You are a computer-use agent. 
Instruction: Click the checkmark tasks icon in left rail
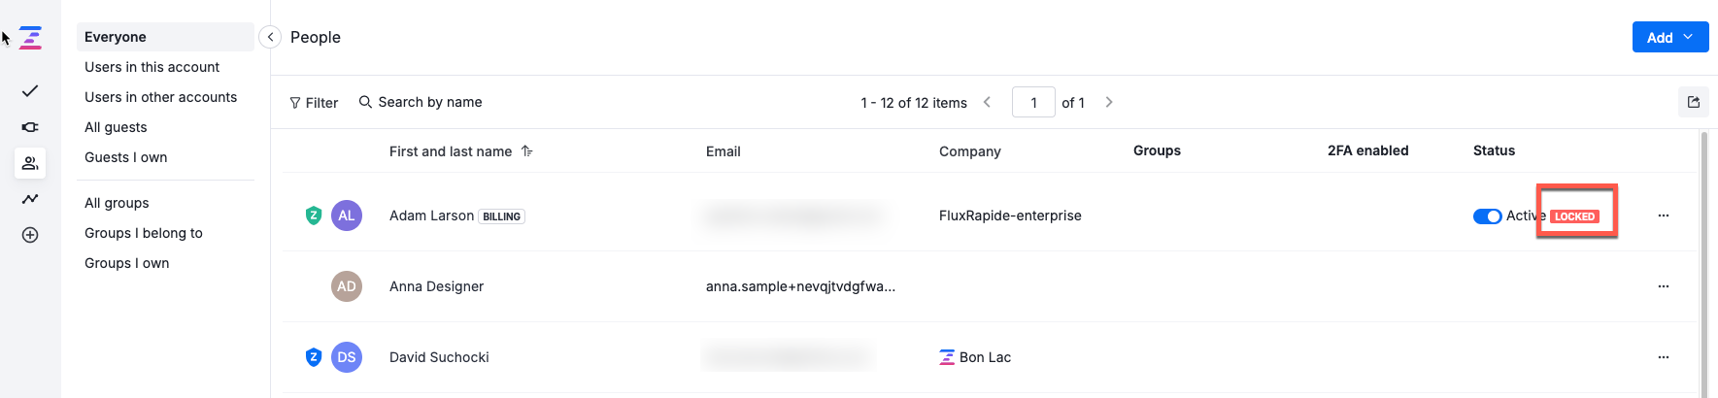[x=30, y=91]
